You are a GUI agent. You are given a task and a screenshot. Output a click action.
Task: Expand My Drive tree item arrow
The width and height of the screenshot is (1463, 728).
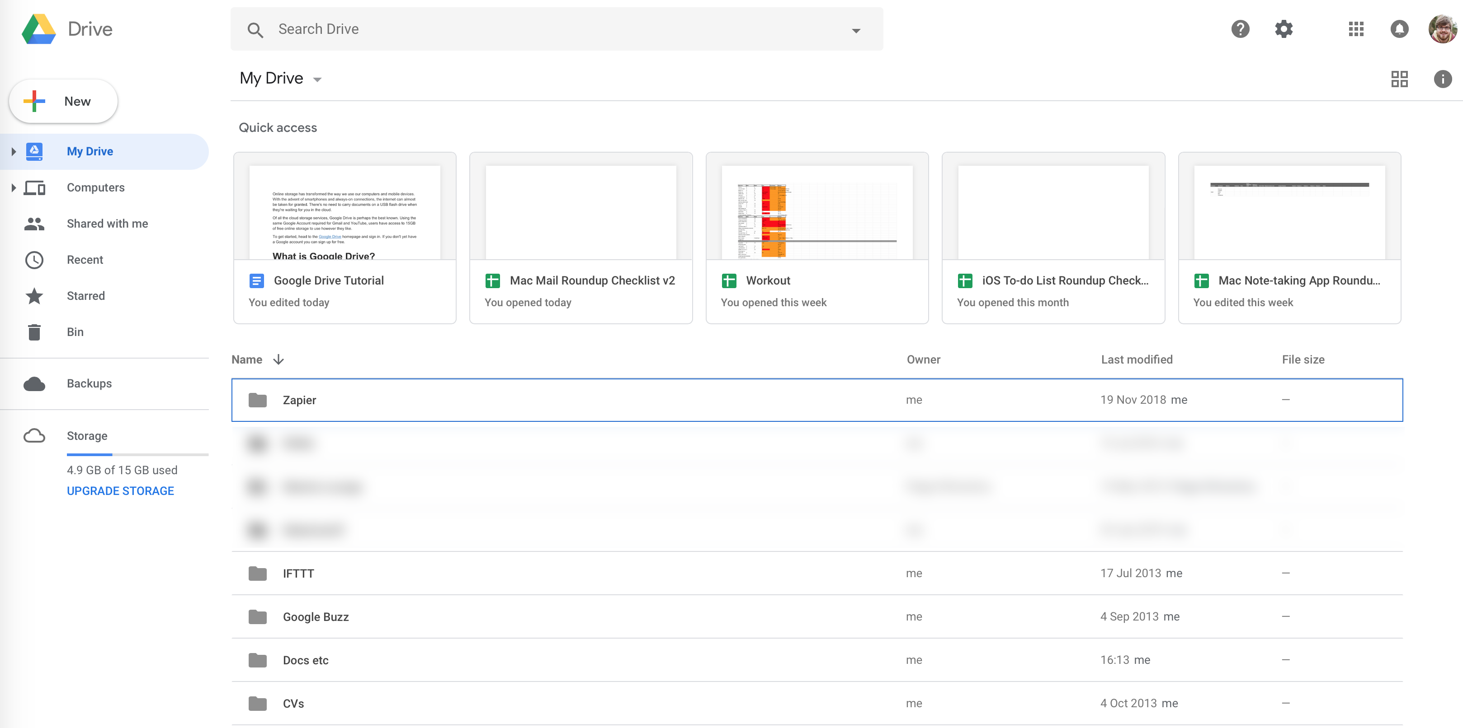(x=14, y=151)
